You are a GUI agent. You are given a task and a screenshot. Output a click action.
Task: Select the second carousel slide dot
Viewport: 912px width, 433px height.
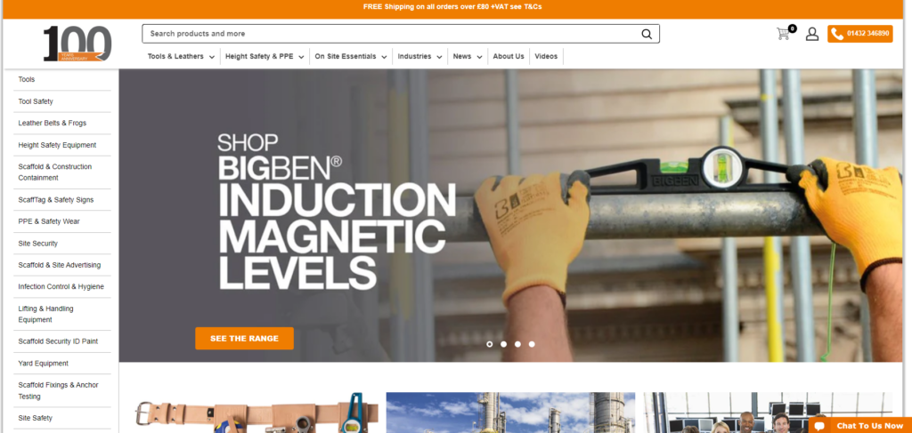point(503,344)
